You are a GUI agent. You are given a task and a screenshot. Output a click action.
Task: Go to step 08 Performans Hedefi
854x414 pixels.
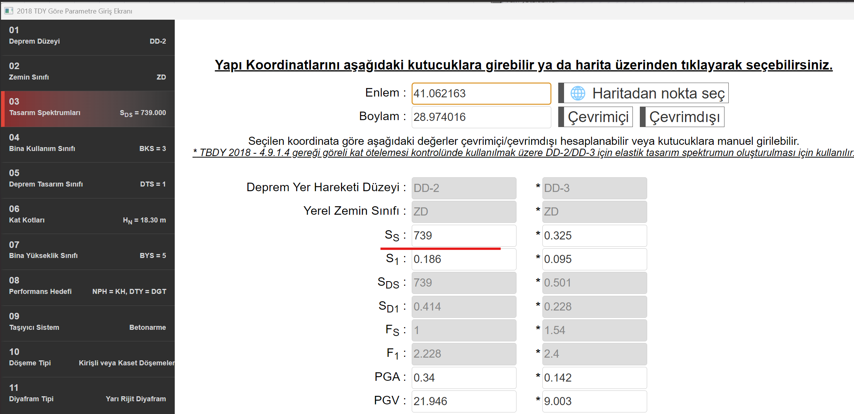tap(88, 288)
